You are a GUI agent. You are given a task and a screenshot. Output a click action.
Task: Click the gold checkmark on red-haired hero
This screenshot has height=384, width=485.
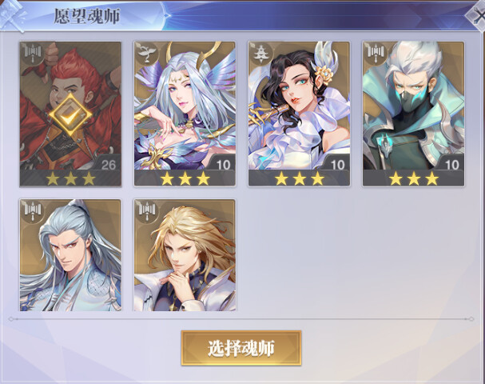(x=70, y=116)
